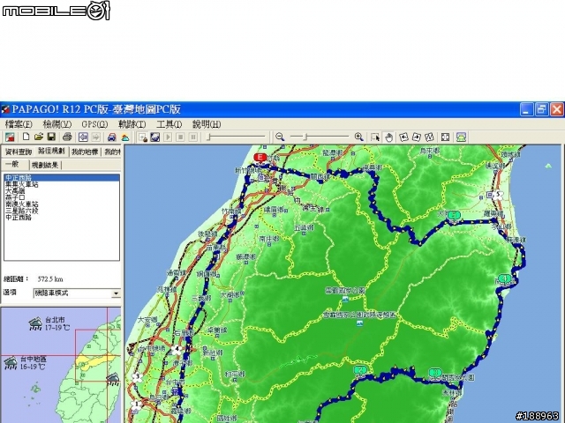Open the GPS(G) menu
565x423 pixels.
pyautogui.click(x=94, y=124)
